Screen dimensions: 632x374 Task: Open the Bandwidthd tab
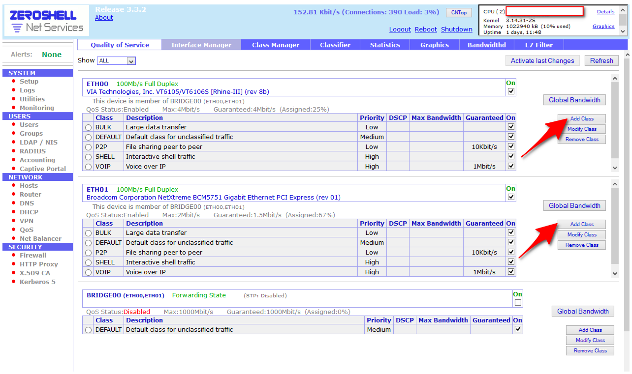(x=487, y=45)
